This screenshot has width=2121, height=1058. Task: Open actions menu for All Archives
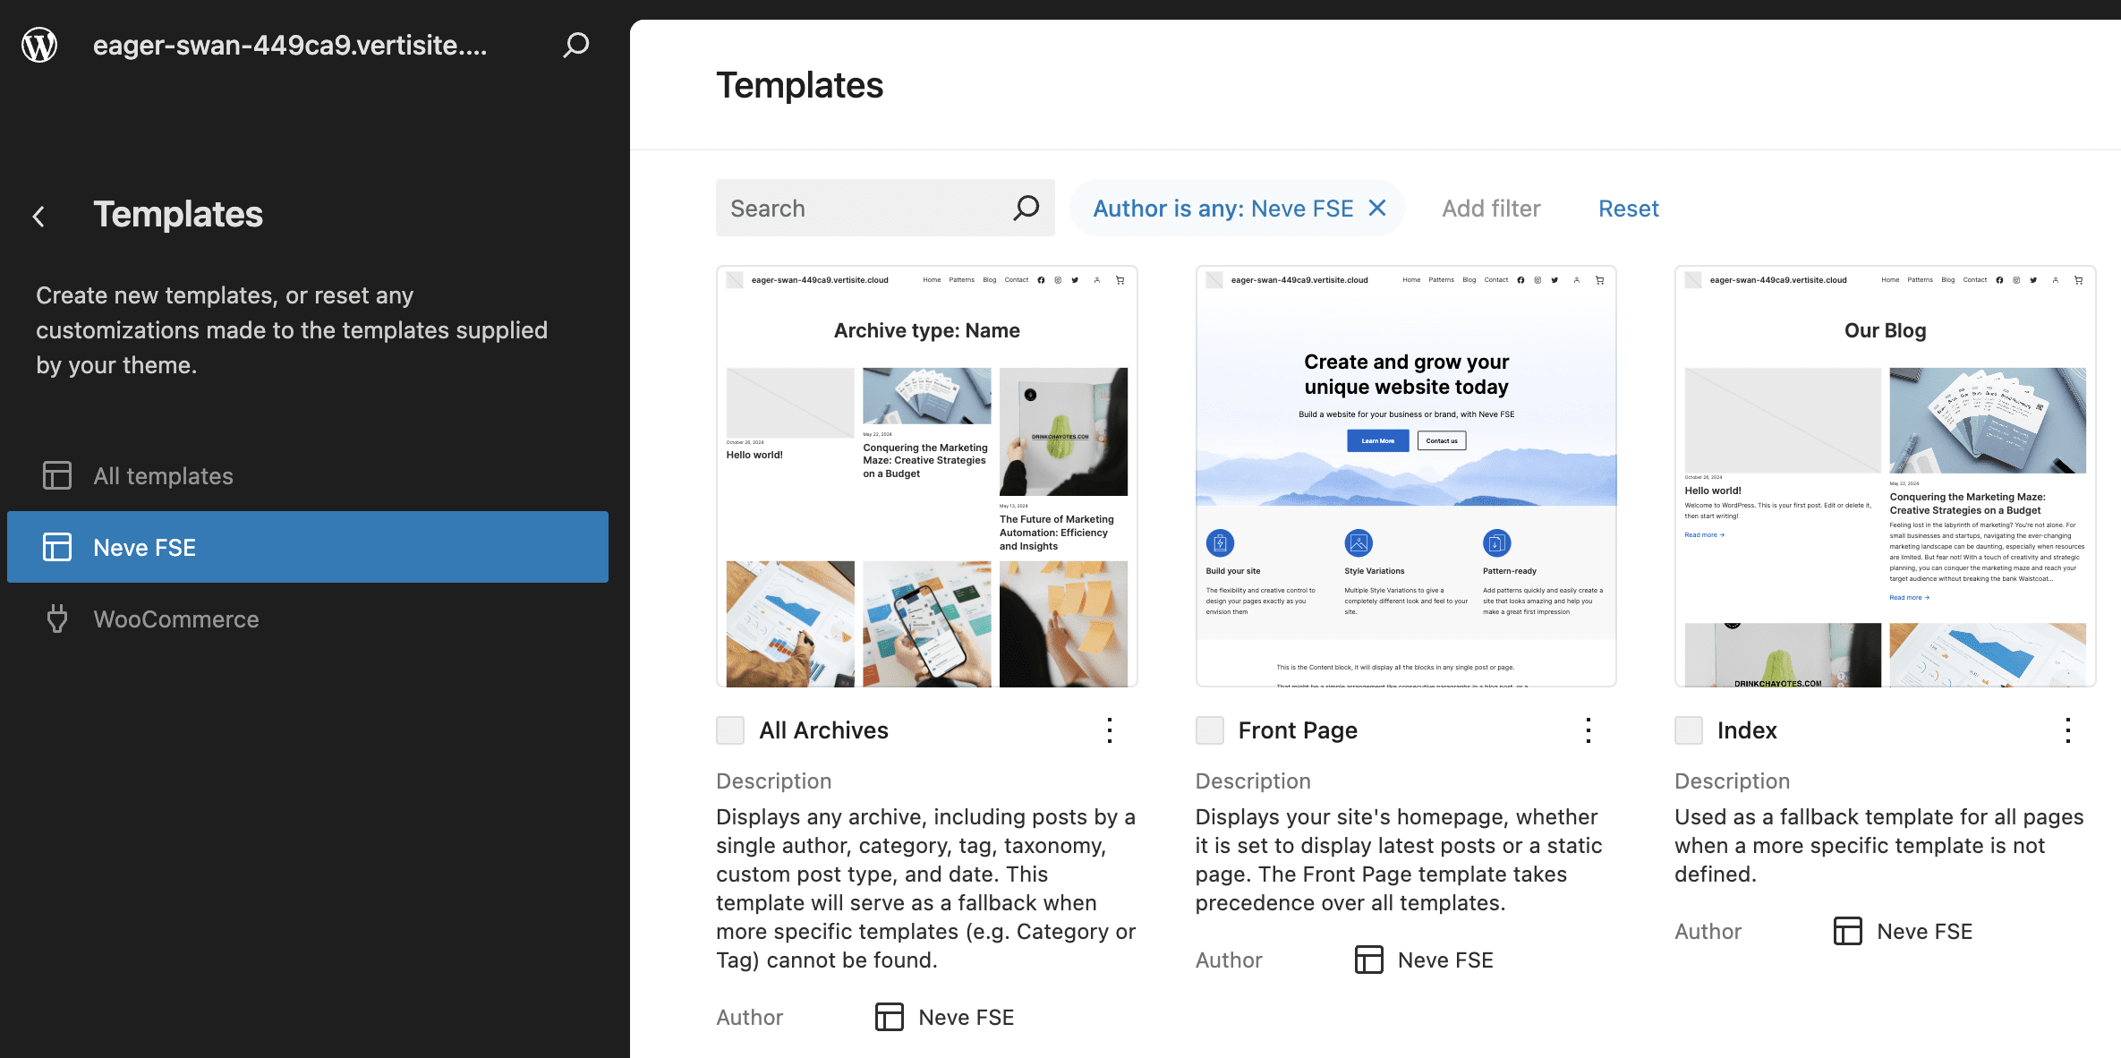(x=1110, y=730)
